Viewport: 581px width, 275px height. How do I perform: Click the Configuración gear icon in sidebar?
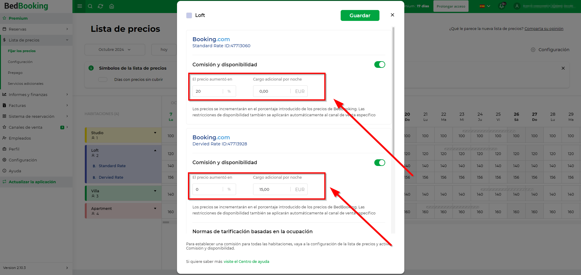(5, 160)
